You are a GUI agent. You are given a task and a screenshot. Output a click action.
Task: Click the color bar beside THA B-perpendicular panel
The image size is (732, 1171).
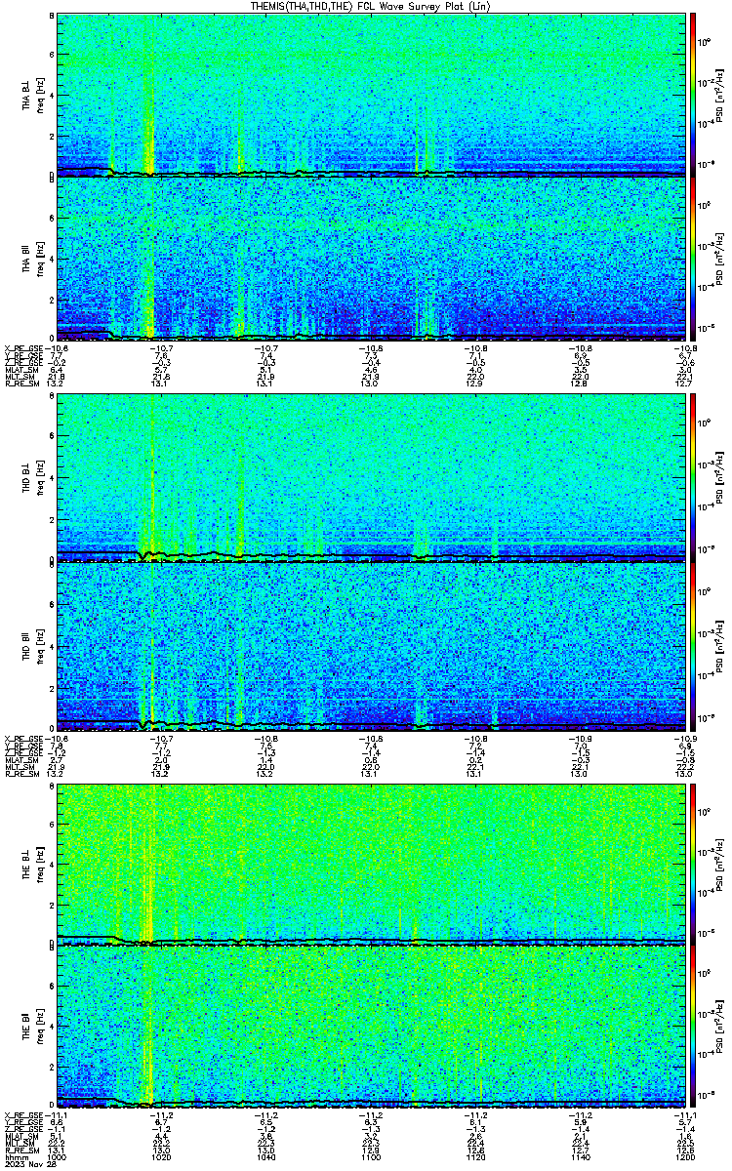[694, 94]
